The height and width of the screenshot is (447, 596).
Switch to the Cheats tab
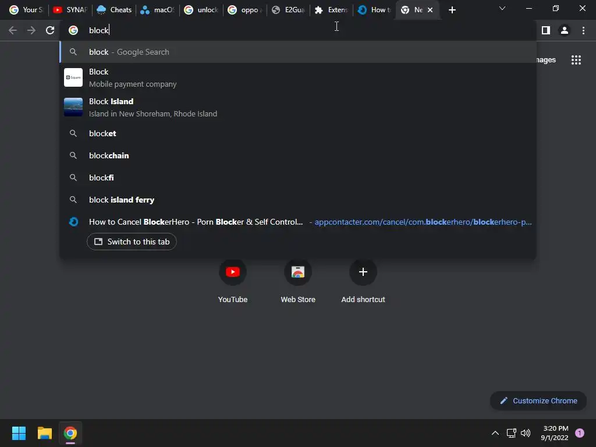tap(113, 10)
